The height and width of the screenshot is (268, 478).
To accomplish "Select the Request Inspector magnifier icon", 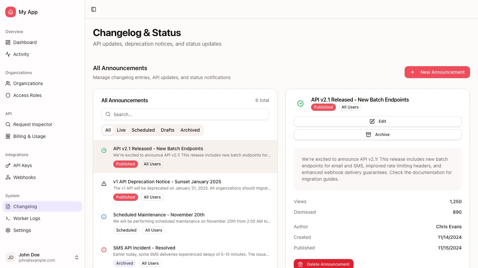I will coord(8,124).
